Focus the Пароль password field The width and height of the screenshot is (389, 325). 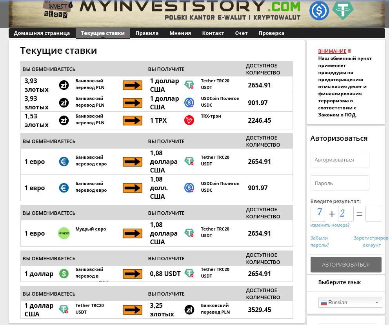340,183
